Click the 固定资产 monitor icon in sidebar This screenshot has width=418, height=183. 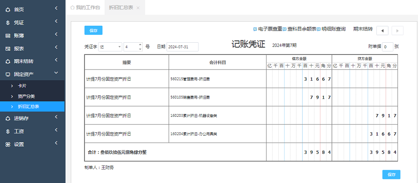tap(8, 74)
